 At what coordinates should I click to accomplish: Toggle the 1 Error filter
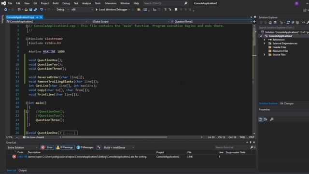[47, 147]
